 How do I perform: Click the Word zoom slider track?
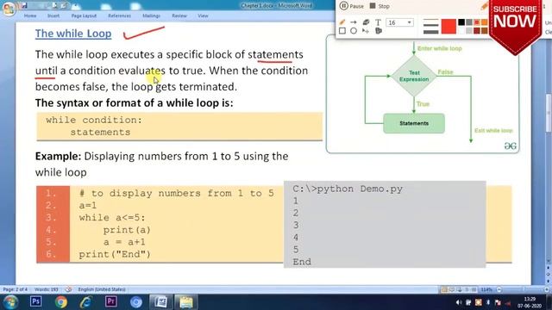click(x=523, y=289)
